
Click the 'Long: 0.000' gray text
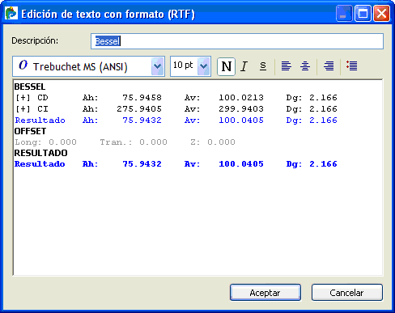pyautogui.click(x=45, y=142)
